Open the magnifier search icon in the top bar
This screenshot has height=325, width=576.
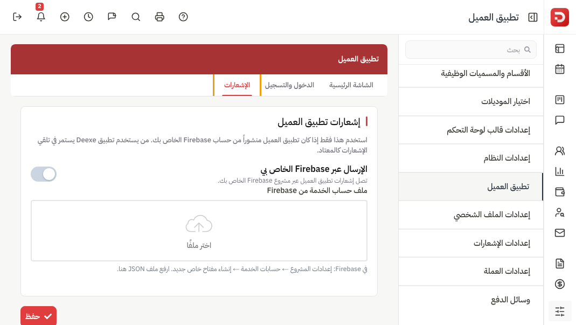pyautogui.click(x=136, y=17)
